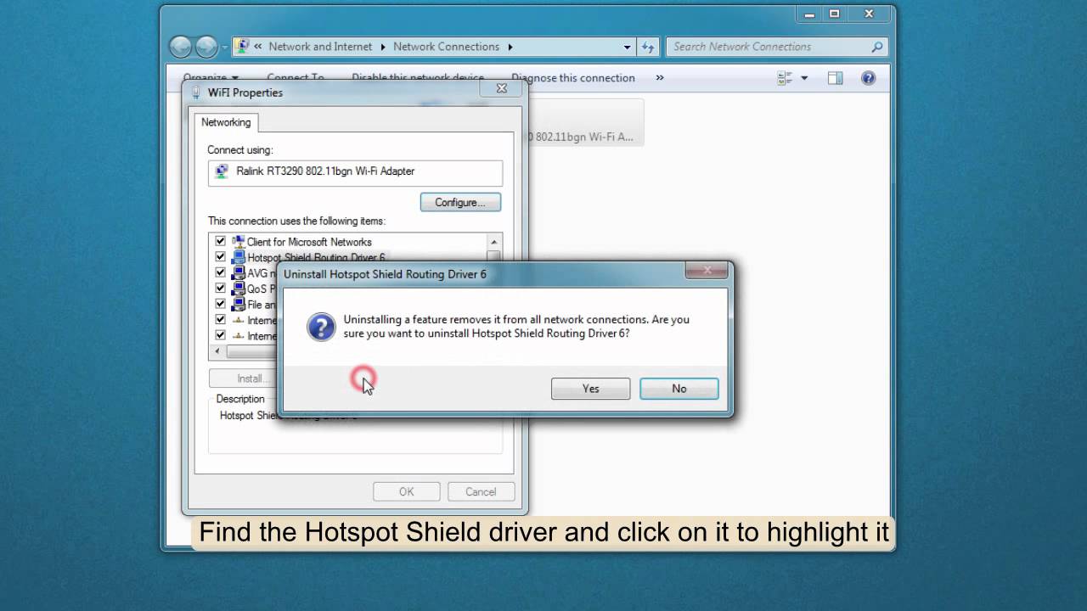Open adapter Configure settings

pos(460,202)
